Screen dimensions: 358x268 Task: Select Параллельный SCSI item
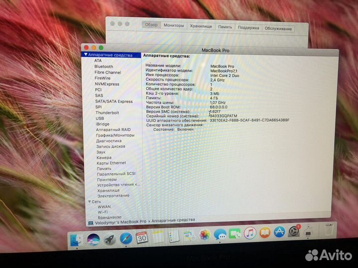coord(116,174)
